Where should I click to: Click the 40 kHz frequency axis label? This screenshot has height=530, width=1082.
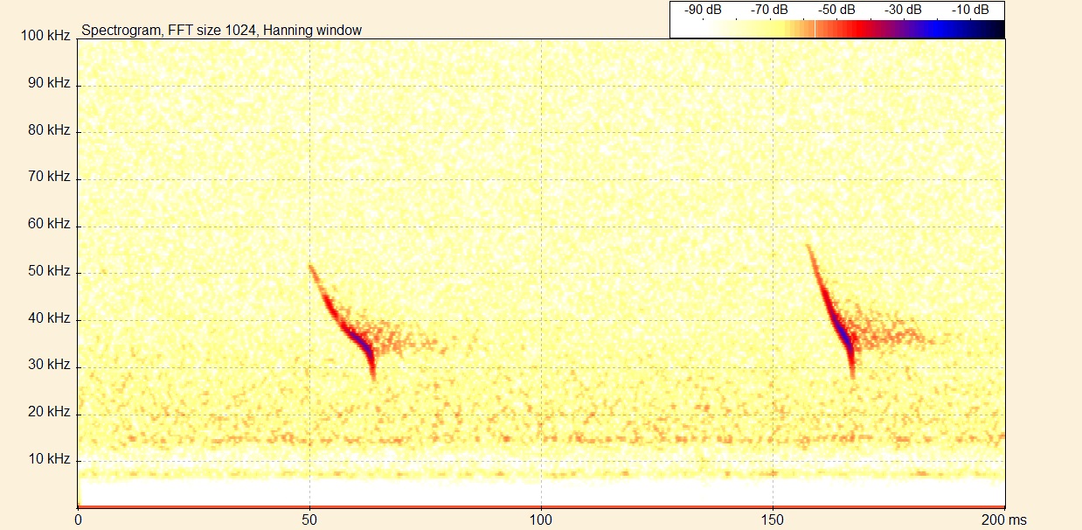[x=50, y=318]
